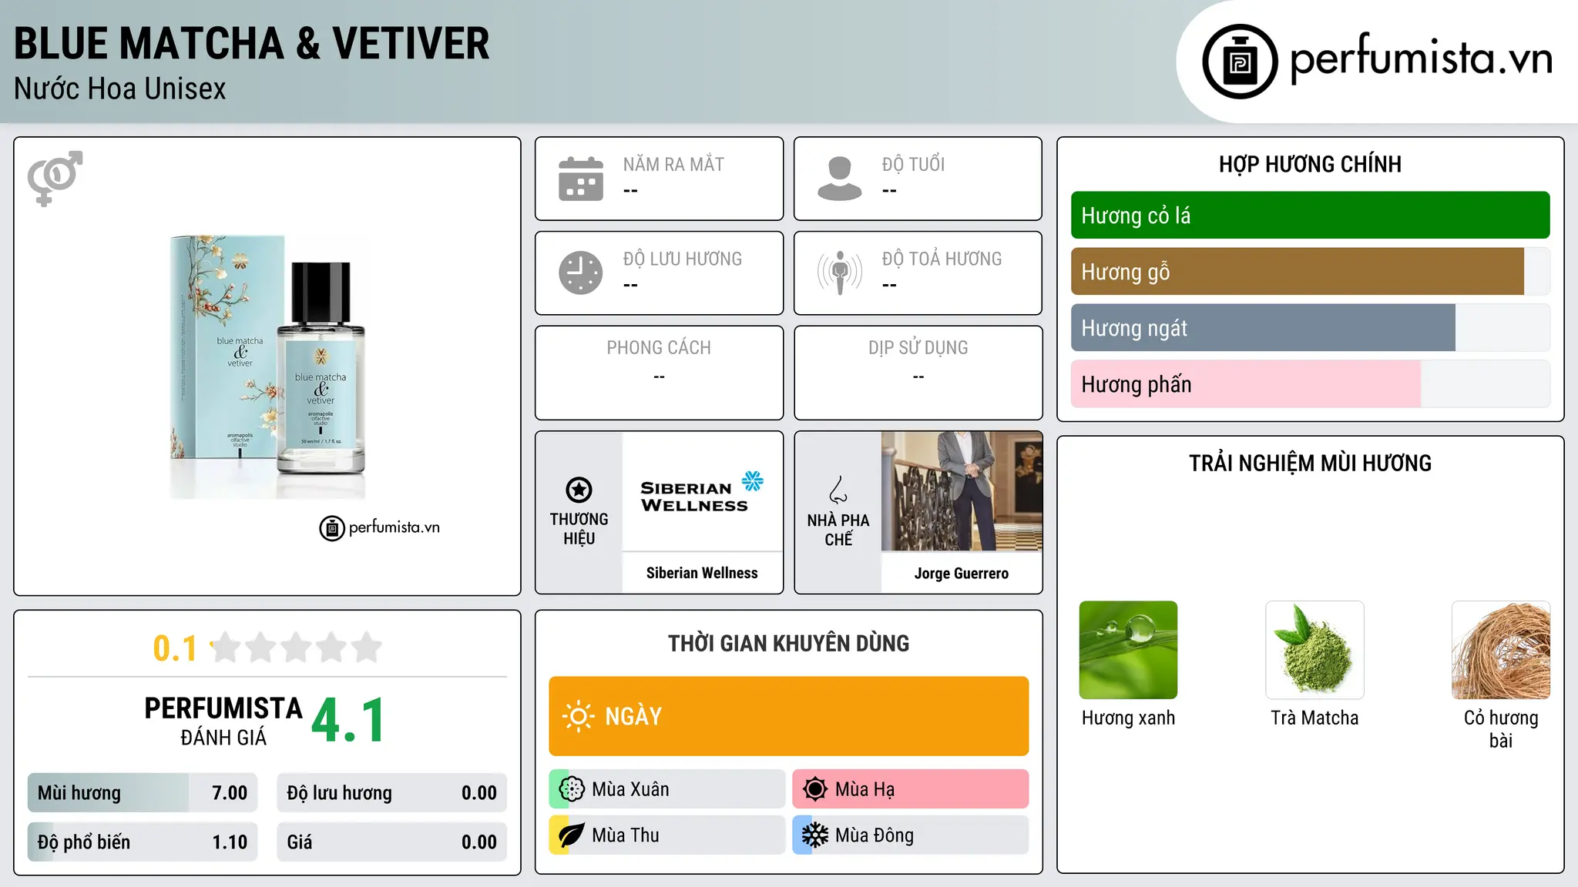
Task: Click the Phong cách card heading
Action: (x=659, y=348)
